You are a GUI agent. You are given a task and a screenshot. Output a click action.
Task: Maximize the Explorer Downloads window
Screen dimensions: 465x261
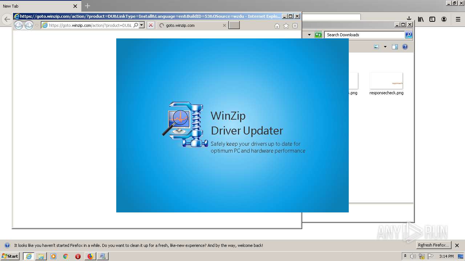click(x=403, y=24)
